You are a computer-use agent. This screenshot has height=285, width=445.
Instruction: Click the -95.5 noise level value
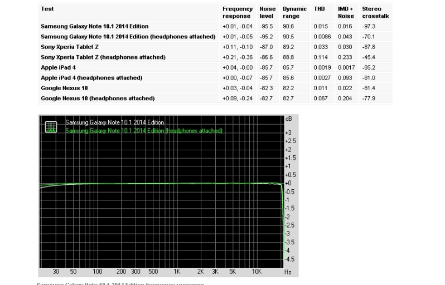tap(266, 26)
